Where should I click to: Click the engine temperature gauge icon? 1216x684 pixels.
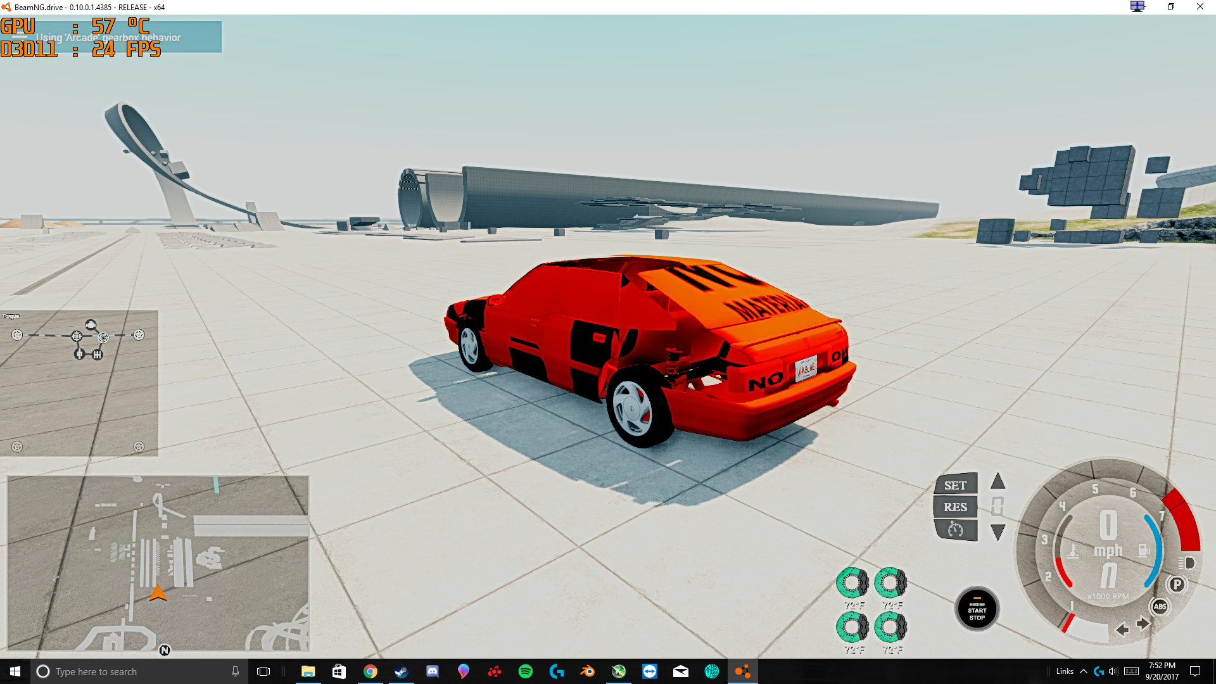[1073, 552]
